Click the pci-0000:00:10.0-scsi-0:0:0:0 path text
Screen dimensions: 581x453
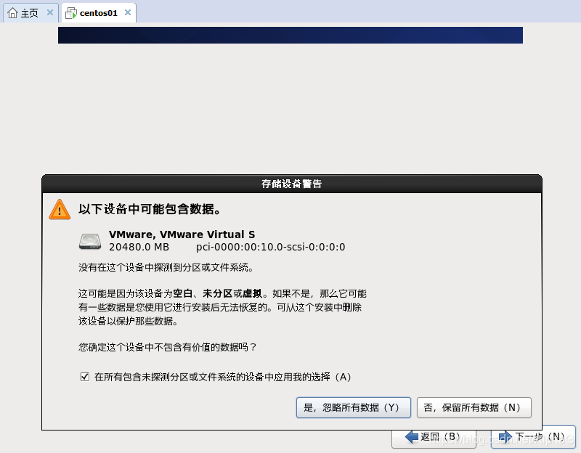click(270, 247)
